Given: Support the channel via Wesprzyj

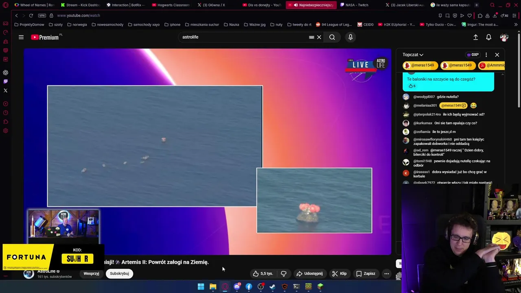Looking at the screenshot, I should 91,273.
